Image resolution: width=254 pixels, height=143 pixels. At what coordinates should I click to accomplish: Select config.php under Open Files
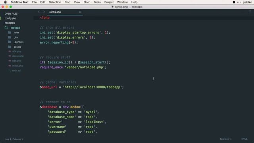(10, 18)
